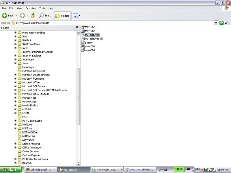Close the Folders pane

click(77, 27)
